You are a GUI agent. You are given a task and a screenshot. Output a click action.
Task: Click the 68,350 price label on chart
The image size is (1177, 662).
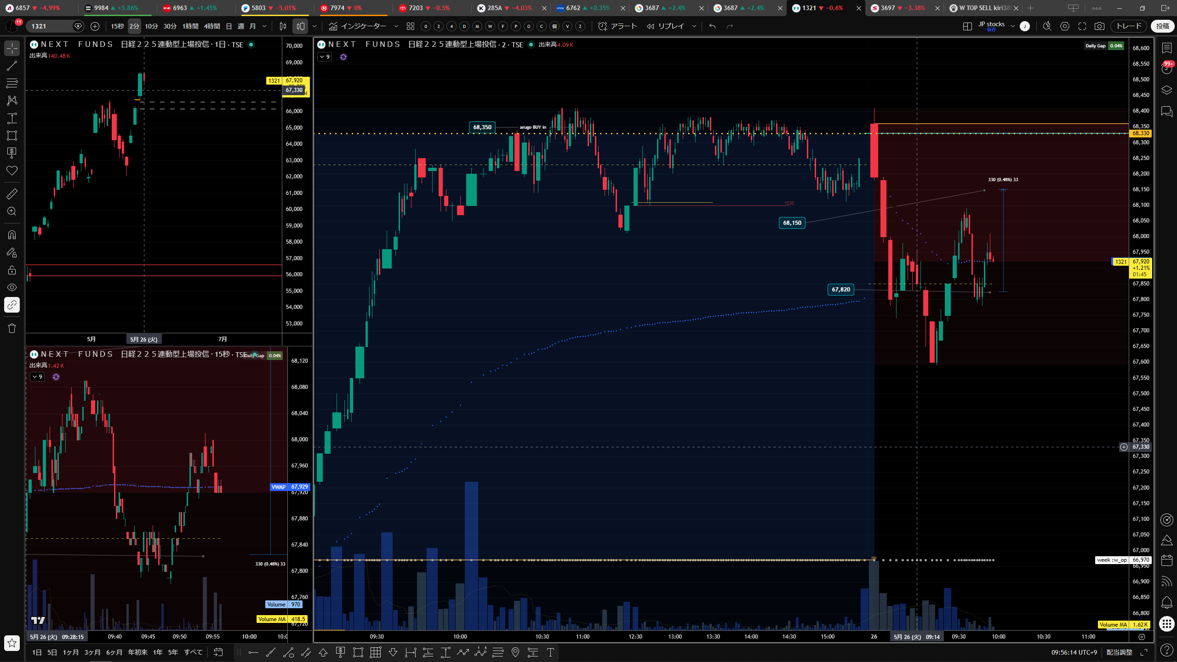pyautogui.click(x=482, y=127)
